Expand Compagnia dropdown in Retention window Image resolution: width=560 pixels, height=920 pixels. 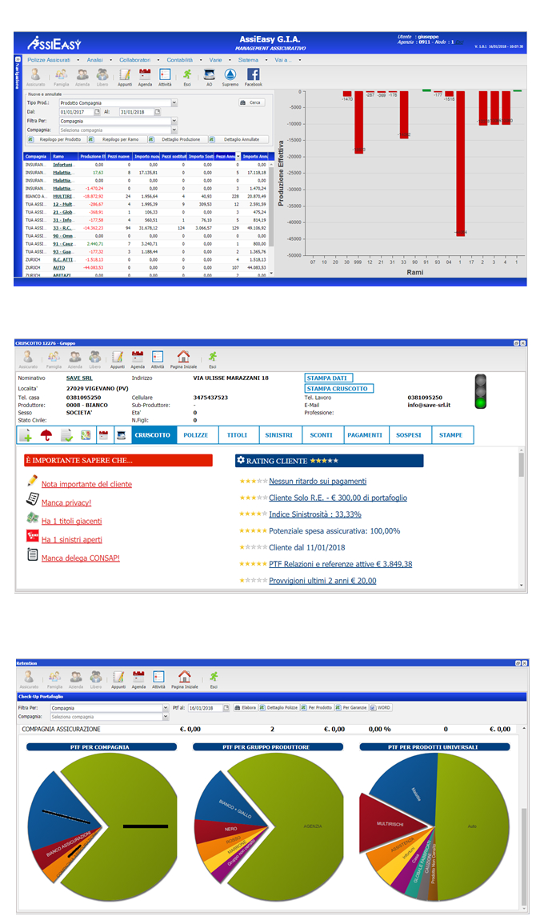pos(166,717)
